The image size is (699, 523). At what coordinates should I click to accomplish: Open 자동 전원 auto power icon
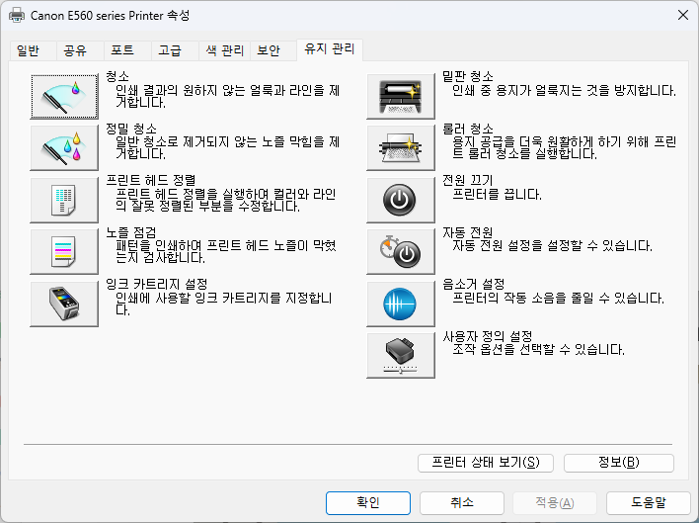pos(400,252)
